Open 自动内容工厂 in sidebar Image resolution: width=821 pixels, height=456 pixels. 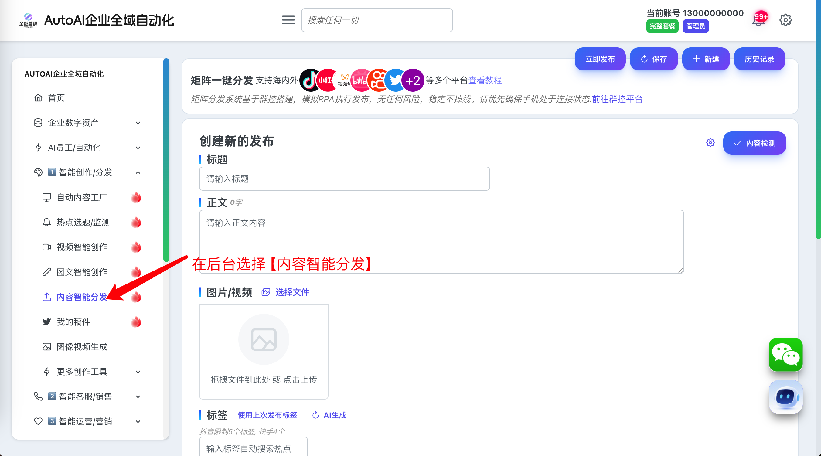click(82, 198)
